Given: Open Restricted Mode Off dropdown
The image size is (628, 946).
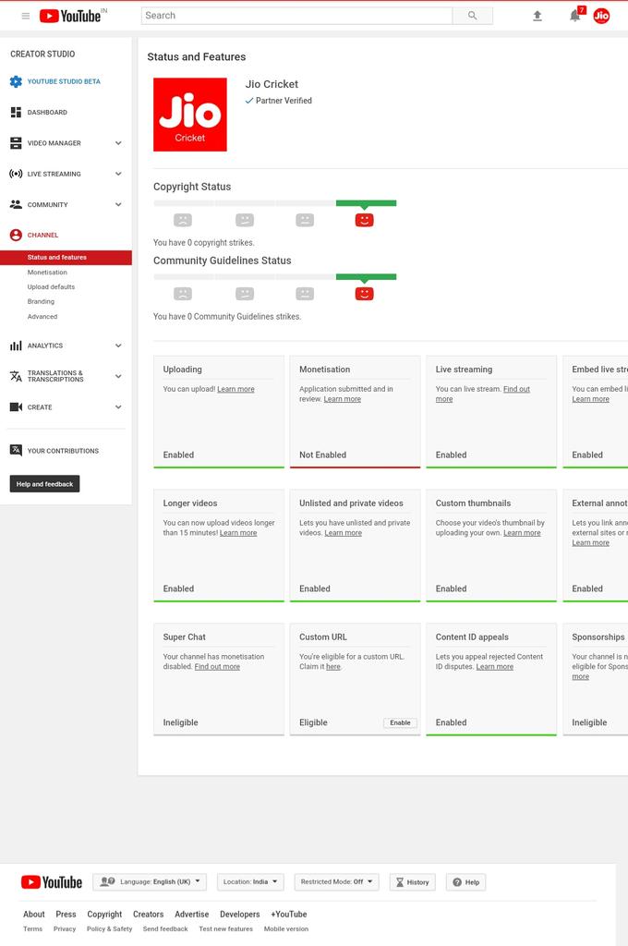Looking at the screenshot, I should [x=336, y=882].
